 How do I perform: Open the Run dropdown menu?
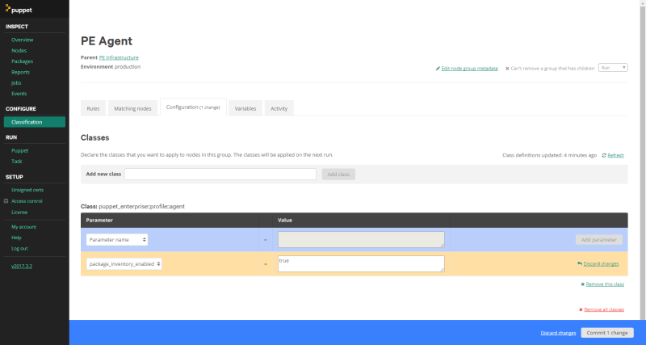[x=613, y=68]
